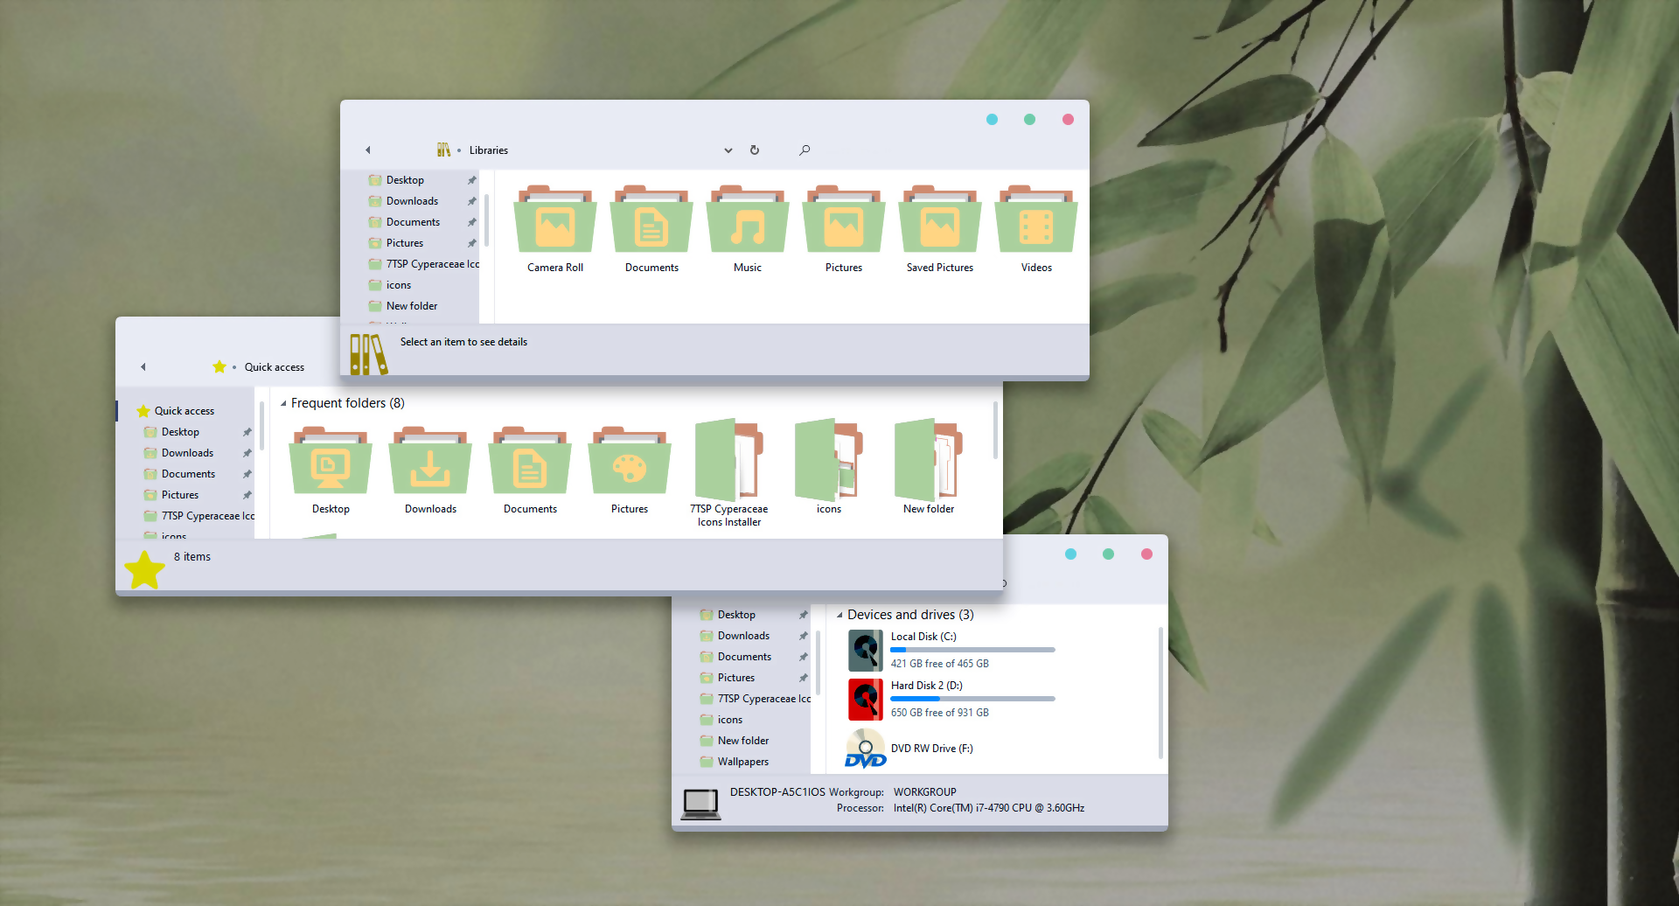Open the DVD RW Drive (F:)
Image resolution: width=1679 pixels, height=906 pixels.
coord(931,749)
